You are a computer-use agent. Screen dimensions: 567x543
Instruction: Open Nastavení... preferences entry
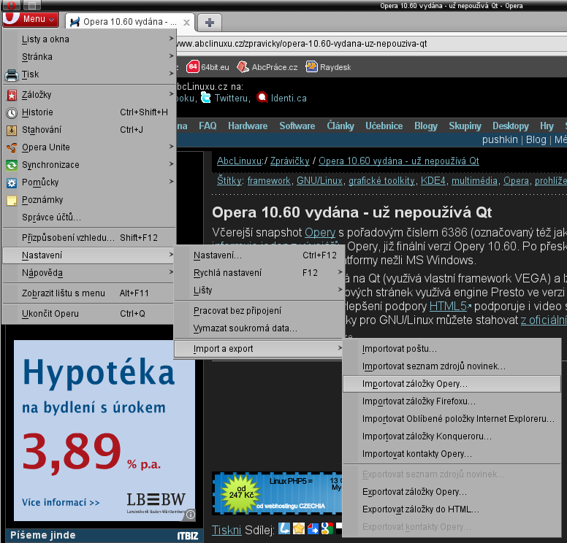pyautogui.click(x=259, y=255)
